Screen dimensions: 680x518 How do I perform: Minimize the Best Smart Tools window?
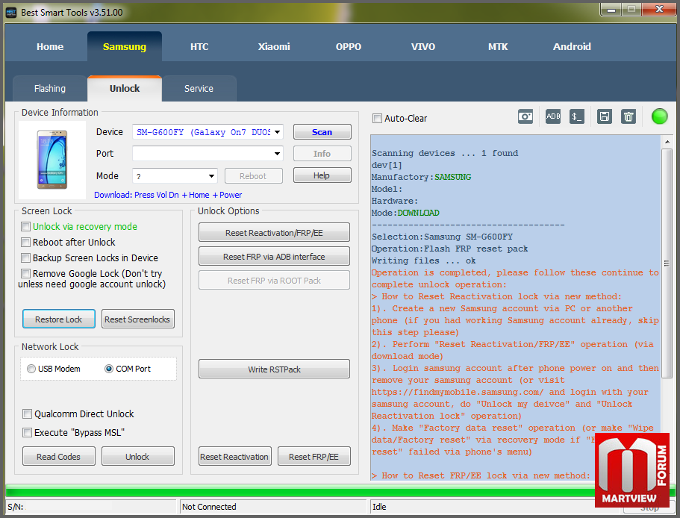[x=611, y=10]
